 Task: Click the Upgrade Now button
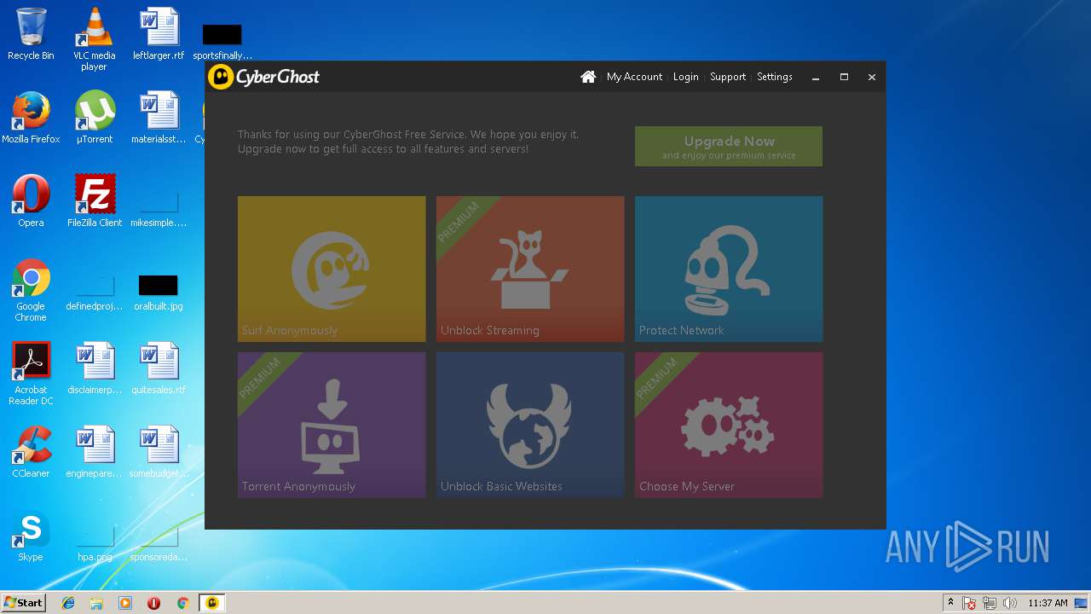click(x=729, y=147)
